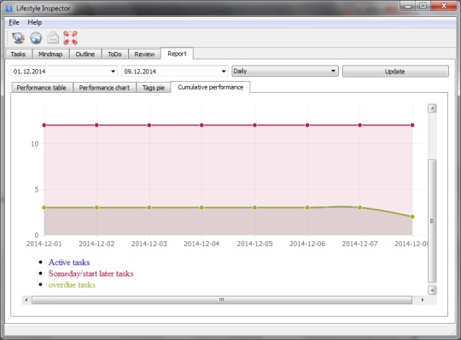Click the red data point at 2014-12-04
Image resolution: width=461 pixels, height=340 pixels.
pos(201,125)
